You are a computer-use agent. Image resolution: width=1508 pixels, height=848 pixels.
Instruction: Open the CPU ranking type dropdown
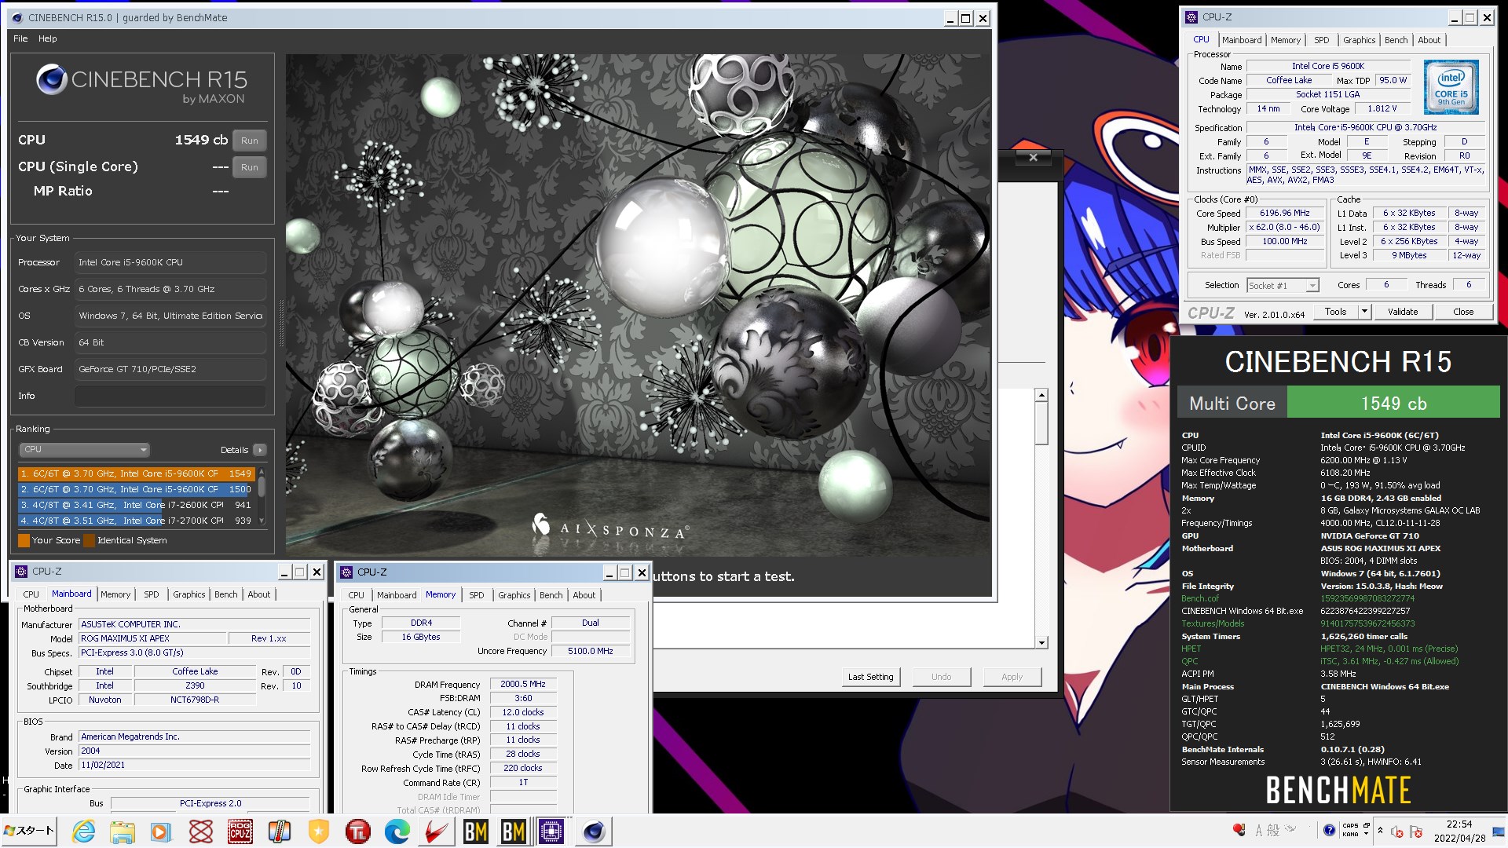(x=84, y=450)
